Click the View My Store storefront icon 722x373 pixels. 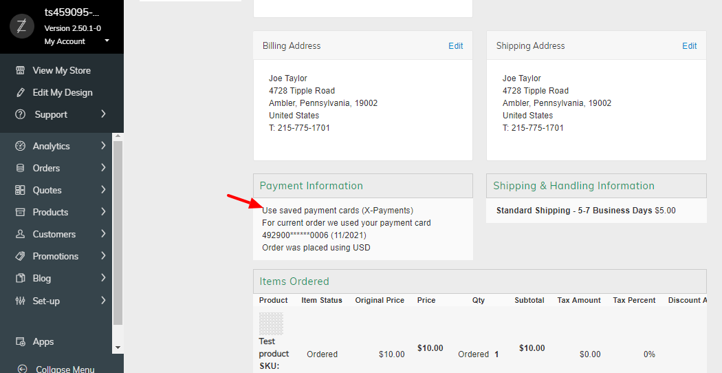pyautogui.click(x=20, y=70)
